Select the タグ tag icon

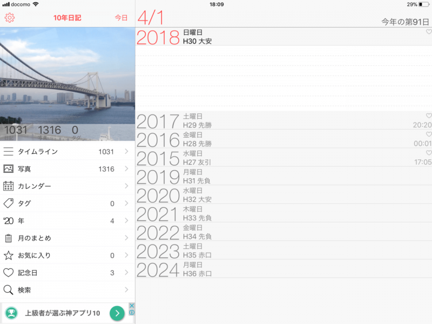pyautogui.click(x=8, y=204)
